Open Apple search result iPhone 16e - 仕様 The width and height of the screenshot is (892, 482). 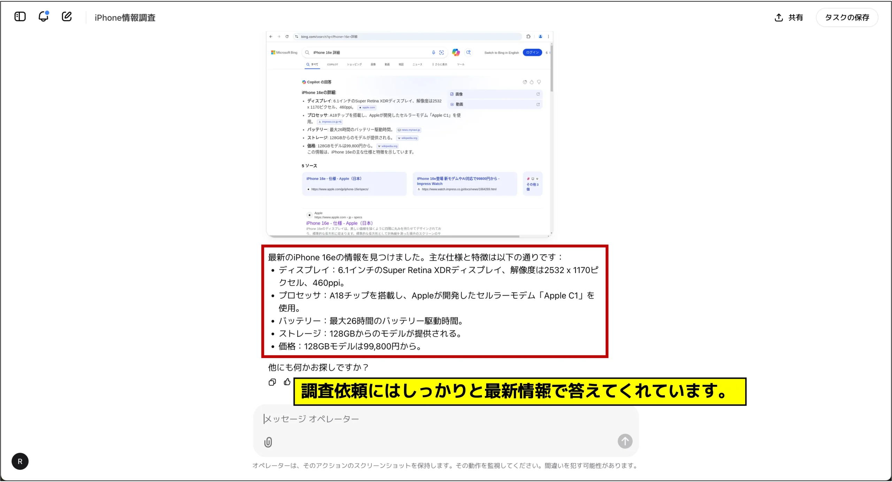pos(339,223)
